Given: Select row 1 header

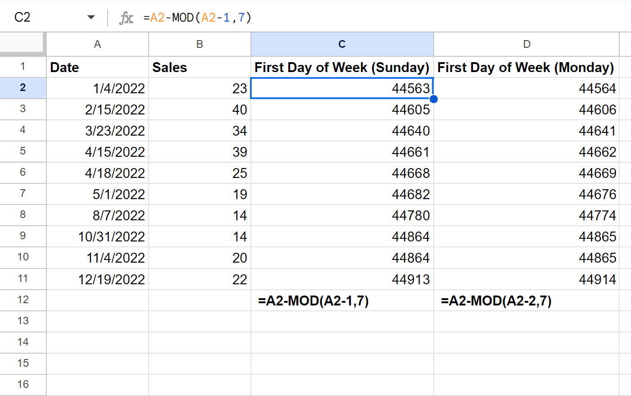Looking at the screenshot, I should pos(23,67).
